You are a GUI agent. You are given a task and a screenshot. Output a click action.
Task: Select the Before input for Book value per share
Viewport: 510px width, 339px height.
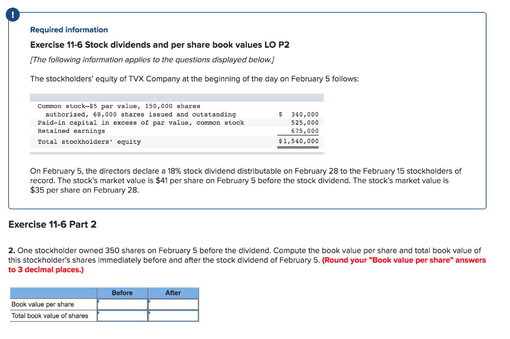[123, 304]
